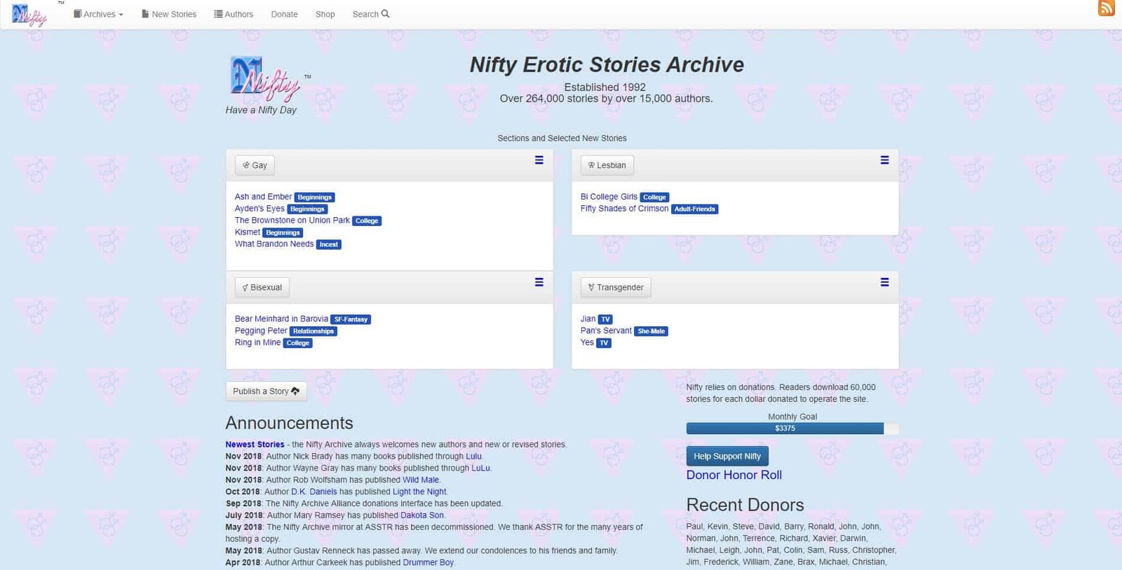Open the story Bear Meinhard in Barovia
This screenshot has height=570, width=1122.
281,319
